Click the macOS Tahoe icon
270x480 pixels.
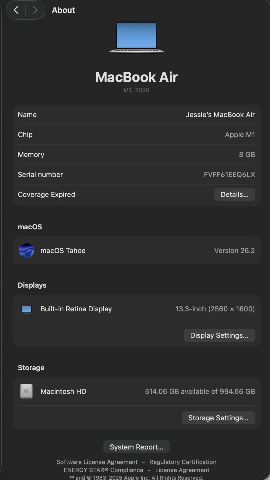(x=26, y=250)
